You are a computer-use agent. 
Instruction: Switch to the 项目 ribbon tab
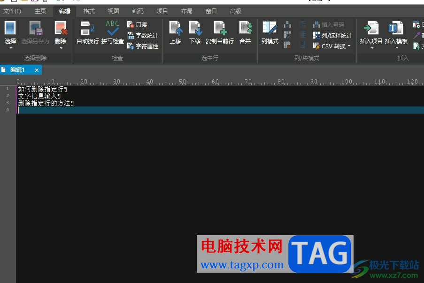162,11
